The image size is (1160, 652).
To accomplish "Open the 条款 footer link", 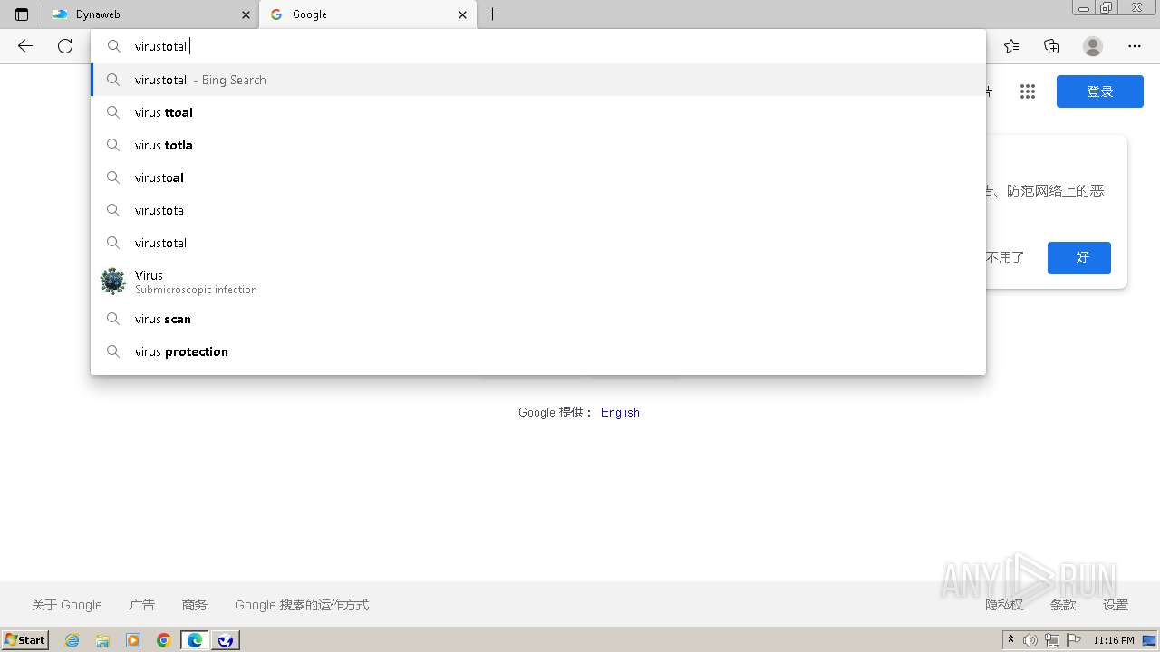I will (1063, 605).
